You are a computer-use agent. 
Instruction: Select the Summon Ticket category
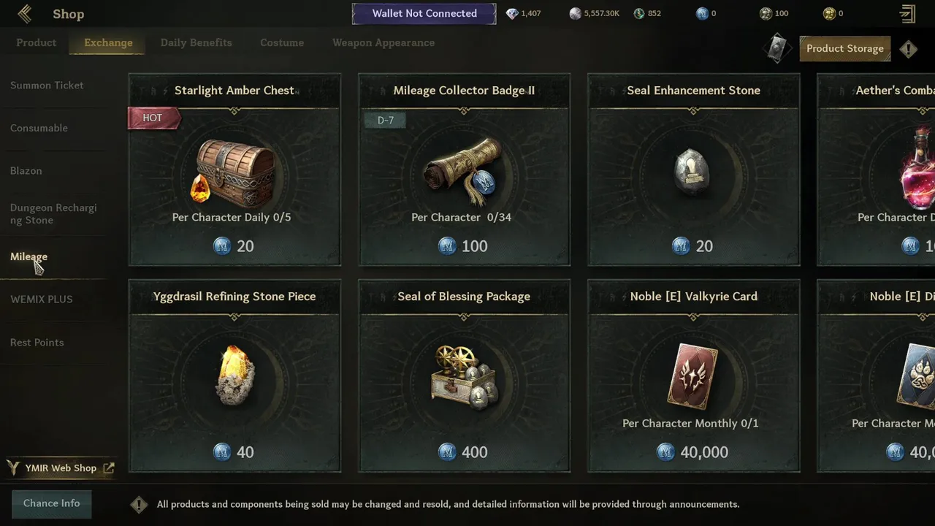click(47, 85)
